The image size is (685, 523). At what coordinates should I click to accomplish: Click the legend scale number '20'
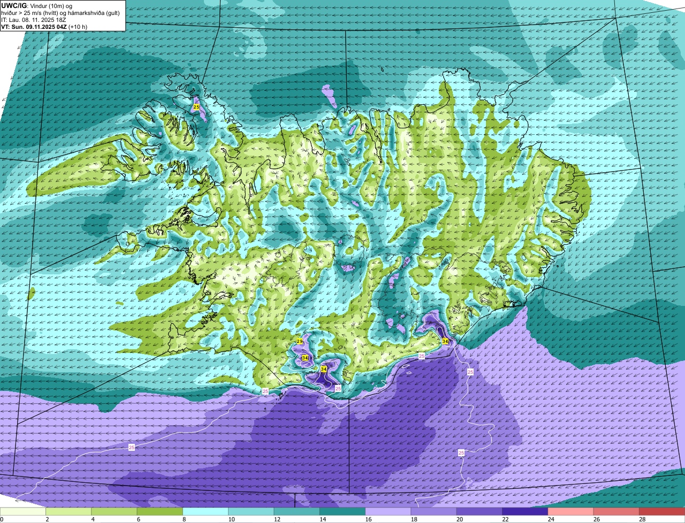point(459,519)
